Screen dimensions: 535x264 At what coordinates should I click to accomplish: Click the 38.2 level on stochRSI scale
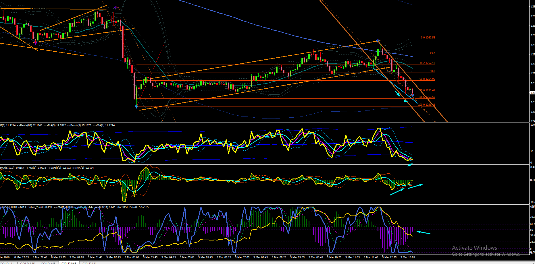(532, 235)
